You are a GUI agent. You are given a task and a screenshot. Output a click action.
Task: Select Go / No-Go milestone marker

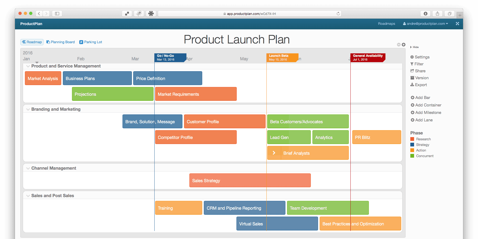pyautogui.click(x=170, y=58)
